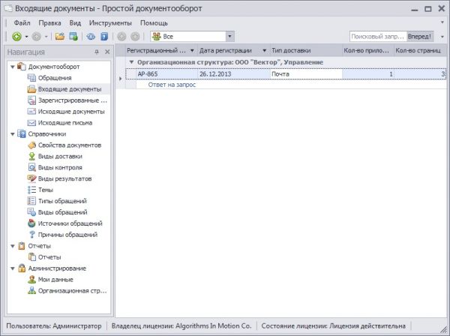Click the Свойства документов icon
This screenshot has height=336, width=450.
[31, 145]
